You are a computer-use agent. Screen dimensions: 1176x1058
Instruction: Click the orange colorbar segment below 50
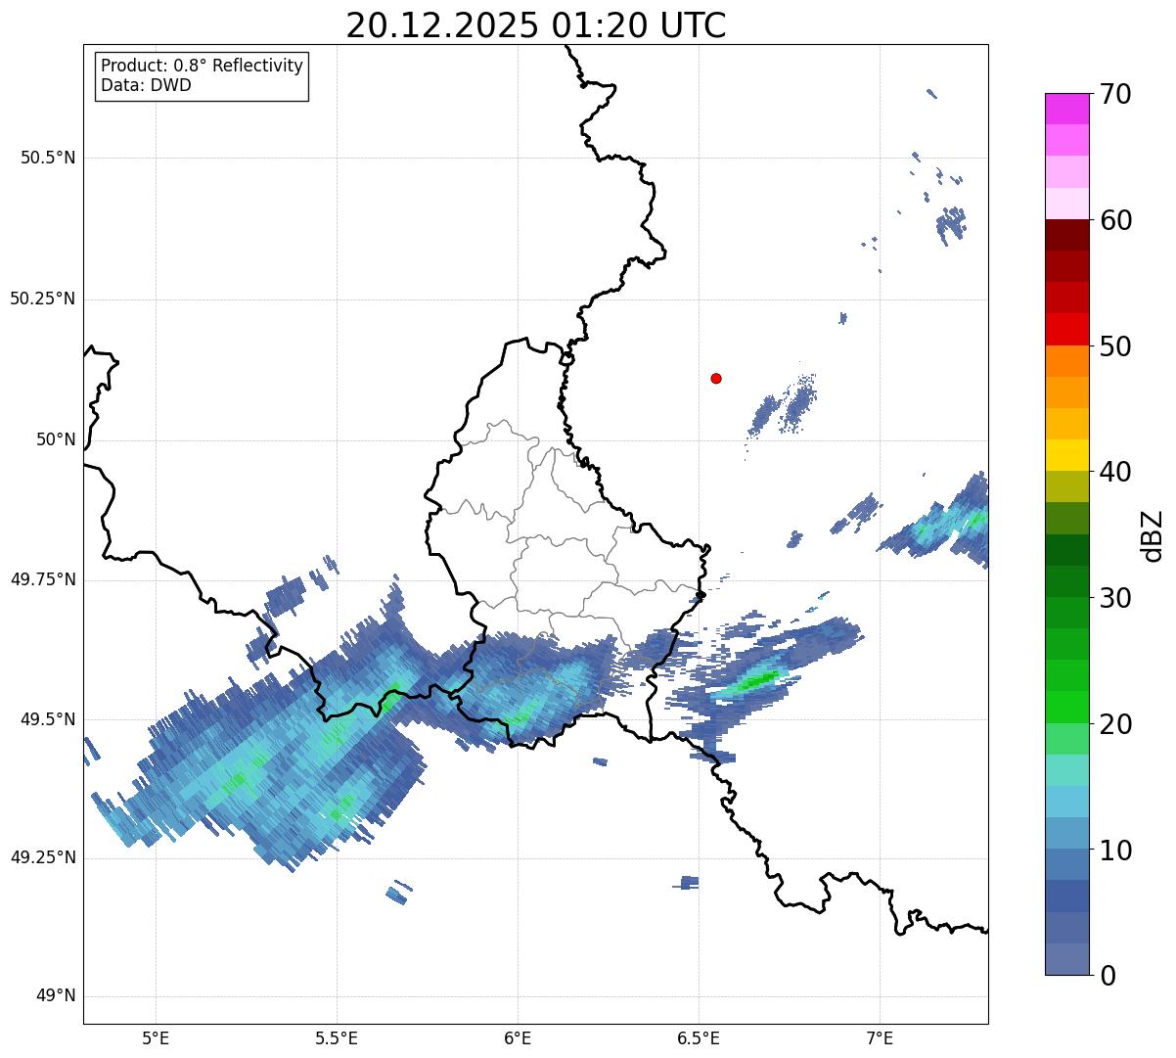tap(1066, 361)
